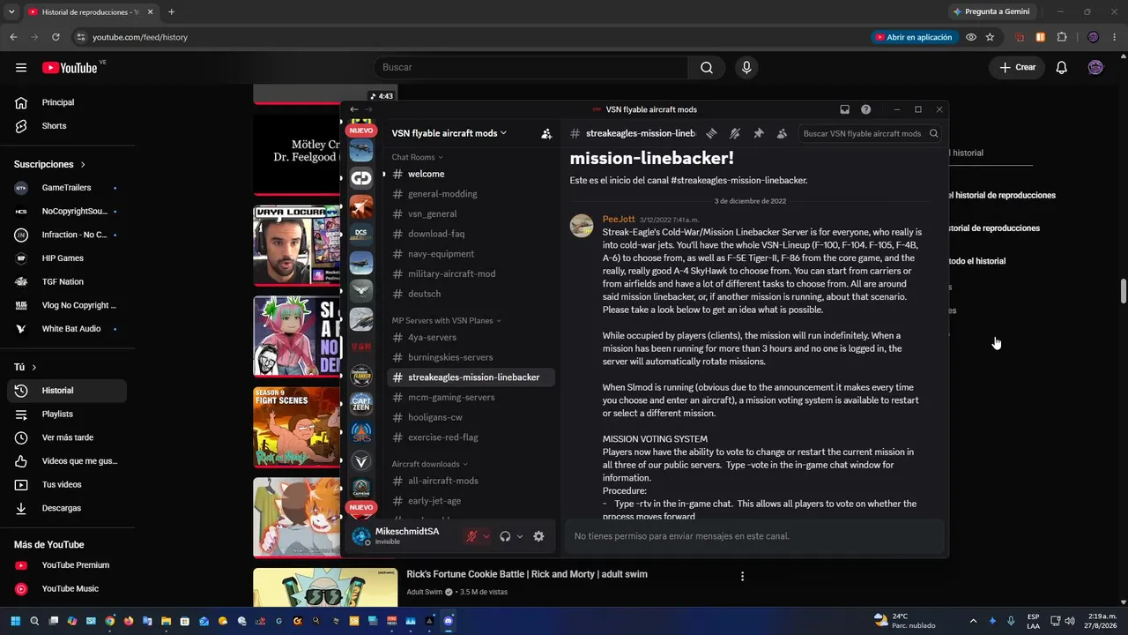This screenshot has width=1128, height=635.
Task: Click the YouTube search box
Action: tap(531, 68)
